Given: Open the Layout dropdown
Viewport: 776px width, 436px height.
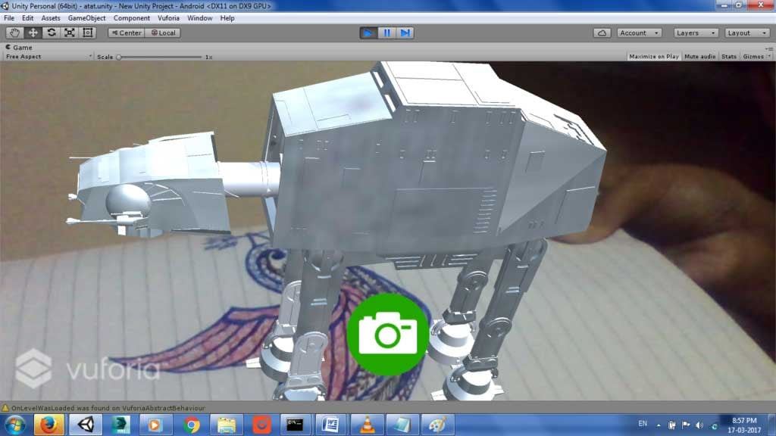Looking at the screenshot, I should [x=746, y=33].
